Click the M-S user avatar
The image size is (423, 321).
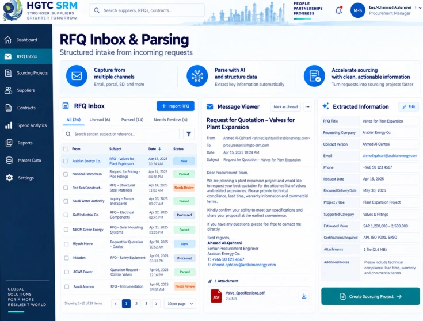click(x=358, y=10)
